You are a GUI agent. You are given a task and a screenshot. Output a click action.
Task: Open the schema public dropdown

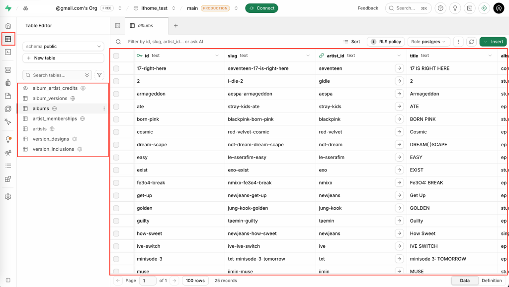tap(63, 46)
